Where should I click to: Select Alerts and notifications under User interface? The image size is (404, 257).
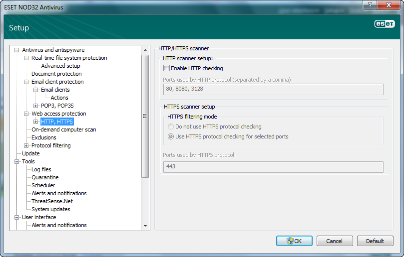tap(59, 225)
